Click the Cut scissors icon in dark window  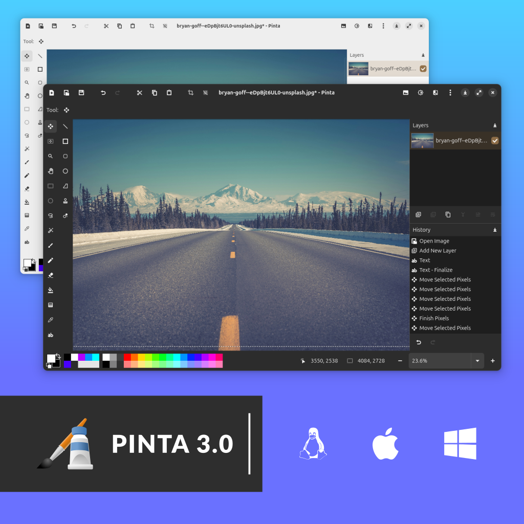click(x=139, y=93)
